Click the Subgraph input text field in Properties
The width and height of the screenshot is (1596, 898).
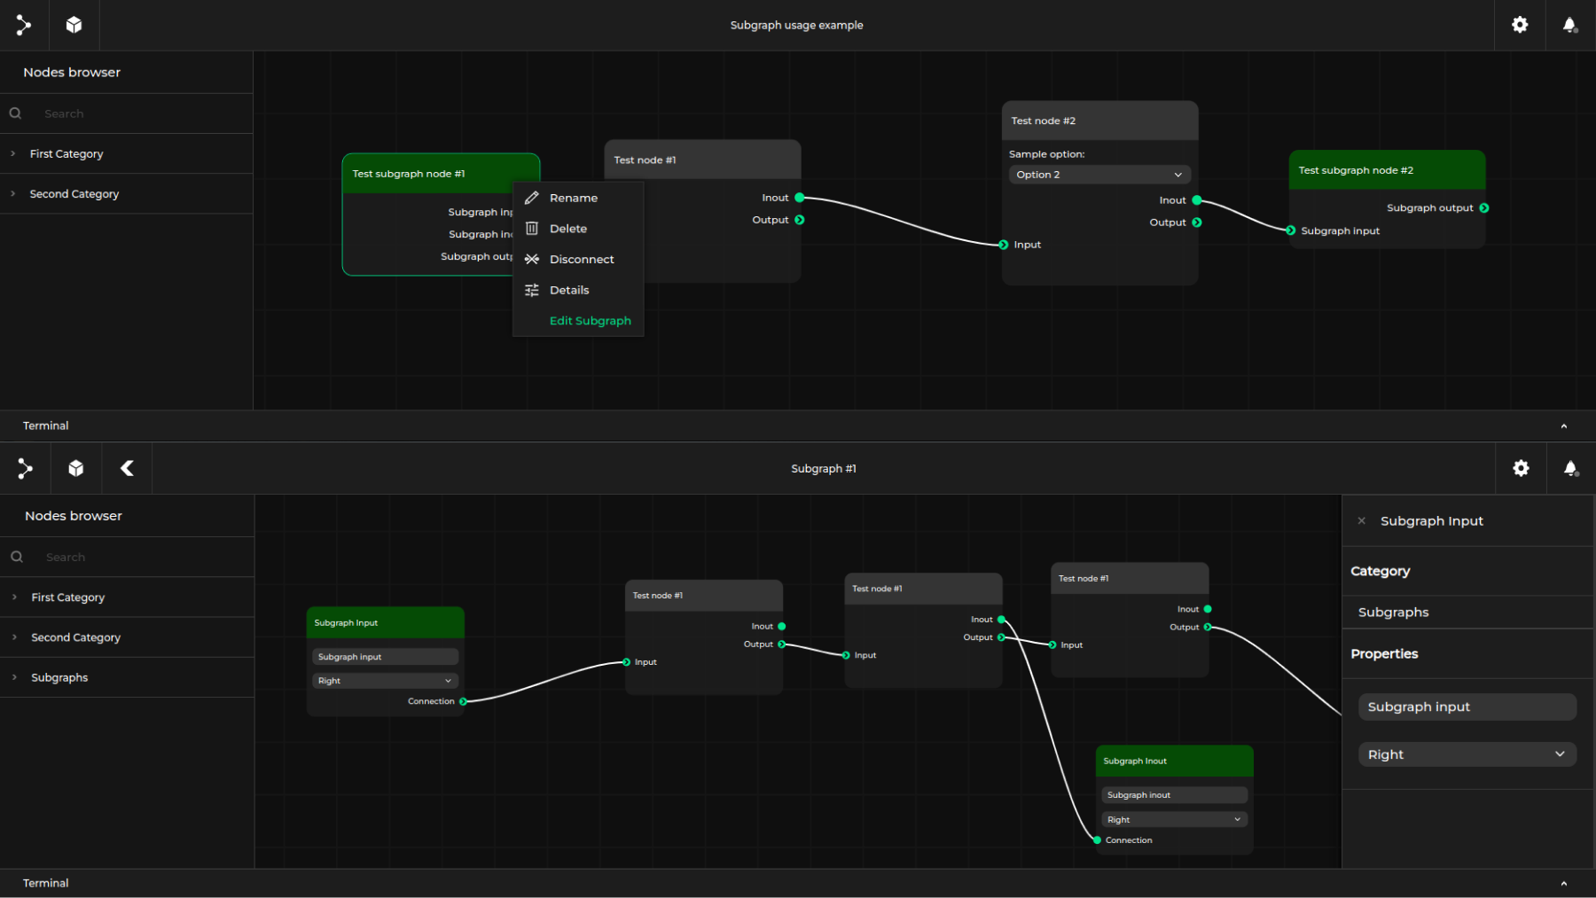point(1467,707)
